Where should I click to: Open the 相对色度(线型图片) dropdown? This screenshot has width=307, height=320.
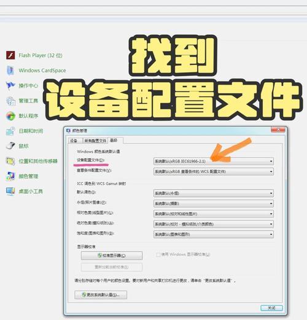click(x=214, y=214)
